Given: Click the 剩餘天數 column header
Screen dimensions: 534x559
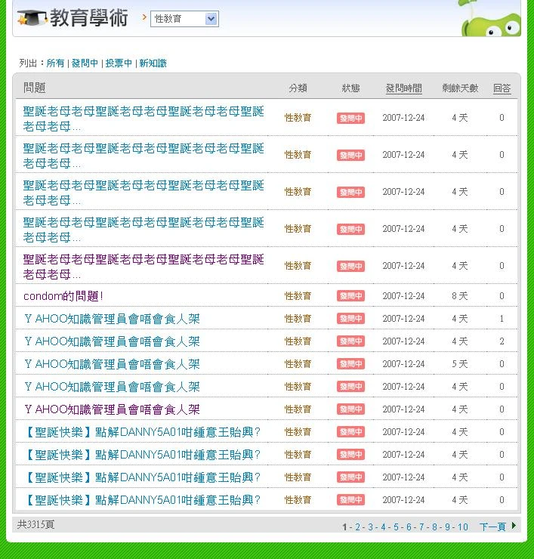Looking at the screenshot, I should (460, 88).
